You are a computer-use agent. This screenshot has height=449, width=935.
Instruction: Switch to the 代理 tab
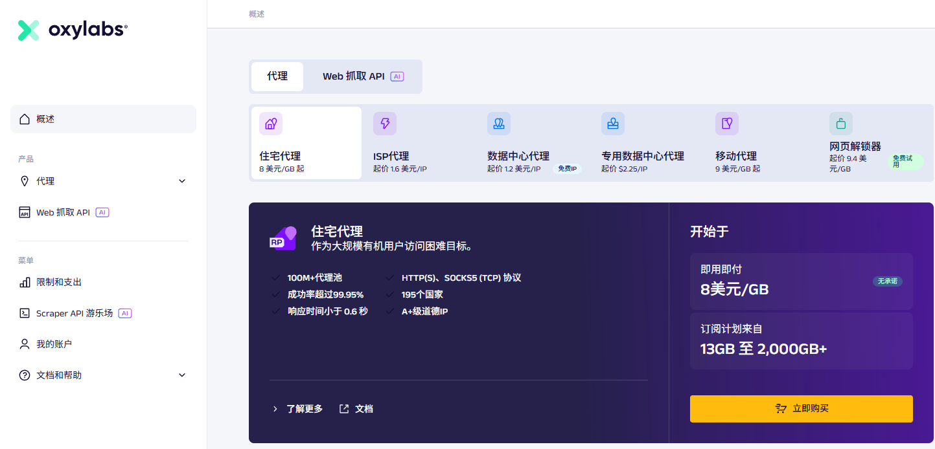[x=277, y=76]
